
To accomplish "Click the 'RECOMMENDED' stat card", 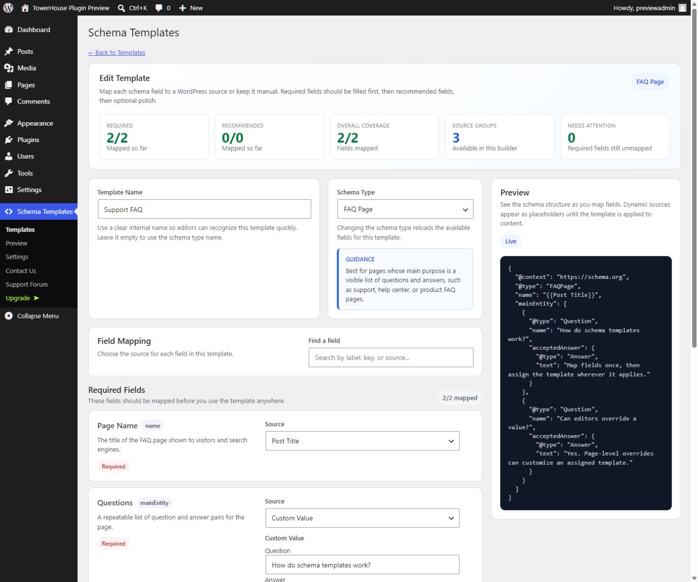I will [x=269, y=137].
